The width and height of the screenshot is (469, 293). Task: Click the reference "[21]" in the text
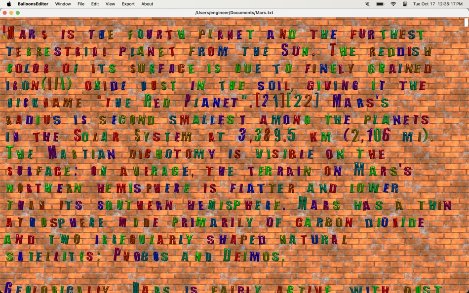[x=271, y=101]
